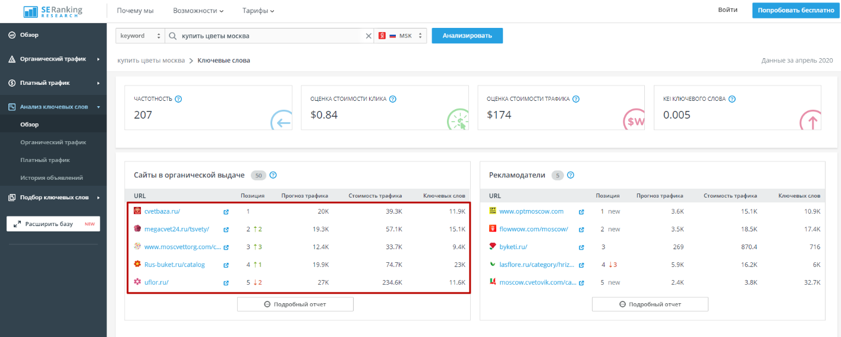The height and width of the screenshot is (337, 841).
Task: Clear the keyword search field with X
Action: click(x=368, y=36)
